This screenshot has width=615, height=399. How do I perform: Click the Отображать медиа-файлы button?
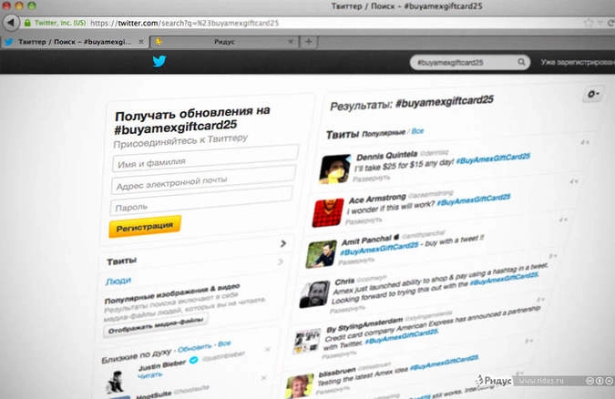[155, 322]
